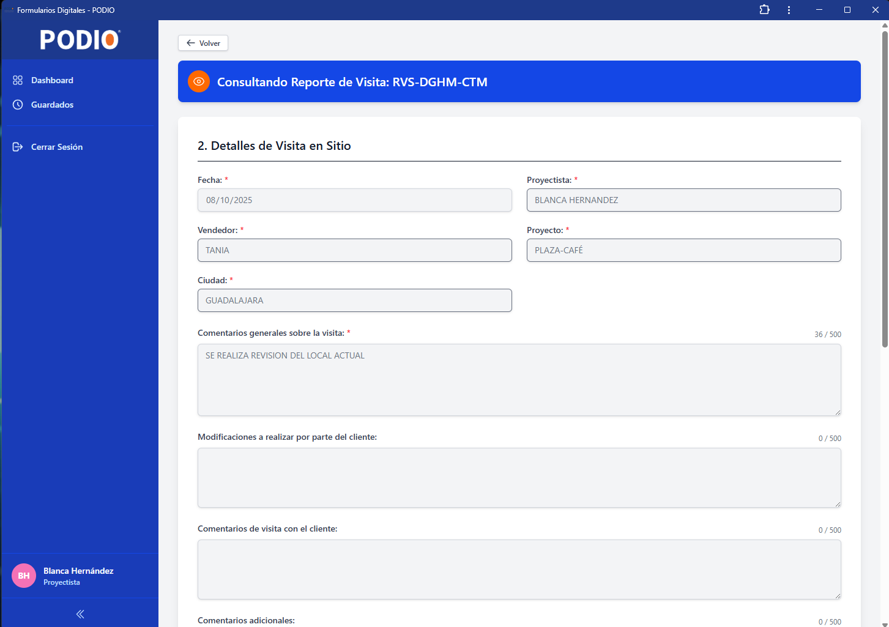Click the Comentarios de visita con el cliente area
The width and height of the screenshot is (889, 627).
point(519,569)
